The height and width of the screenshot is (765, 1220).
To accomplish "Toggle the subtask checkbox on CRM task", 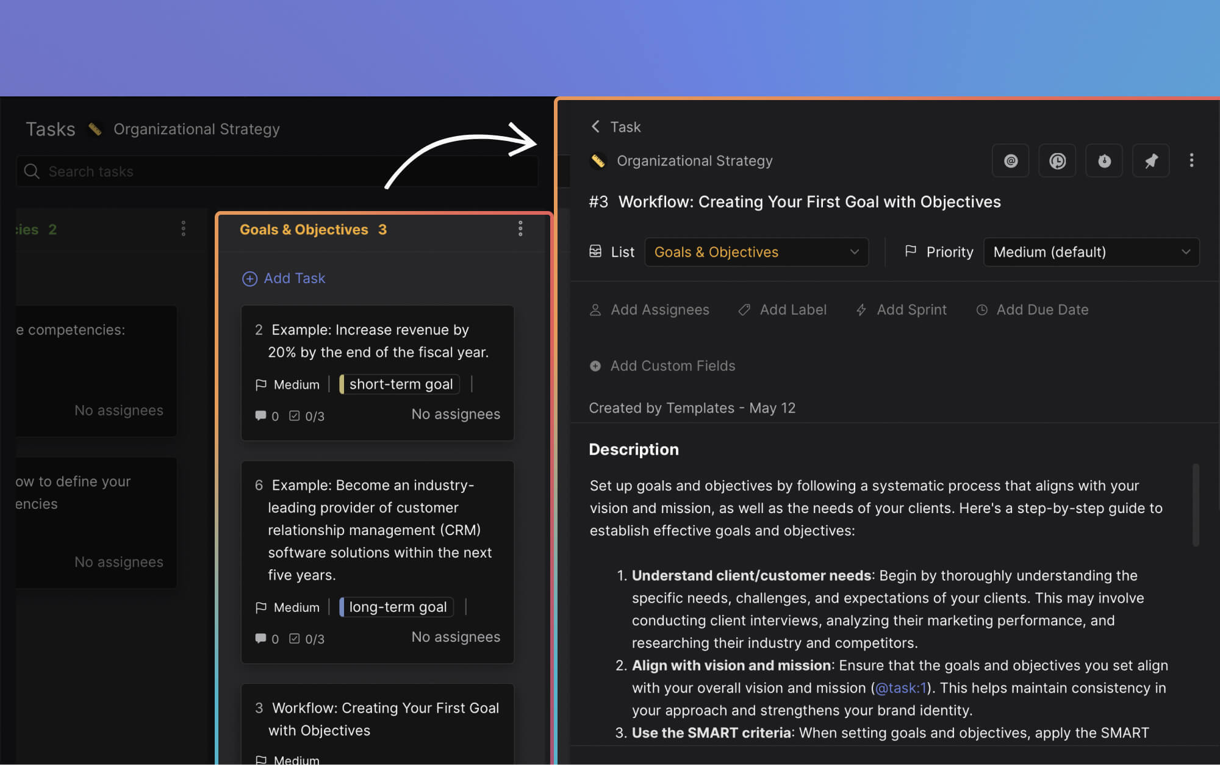I will pos(295,638).
